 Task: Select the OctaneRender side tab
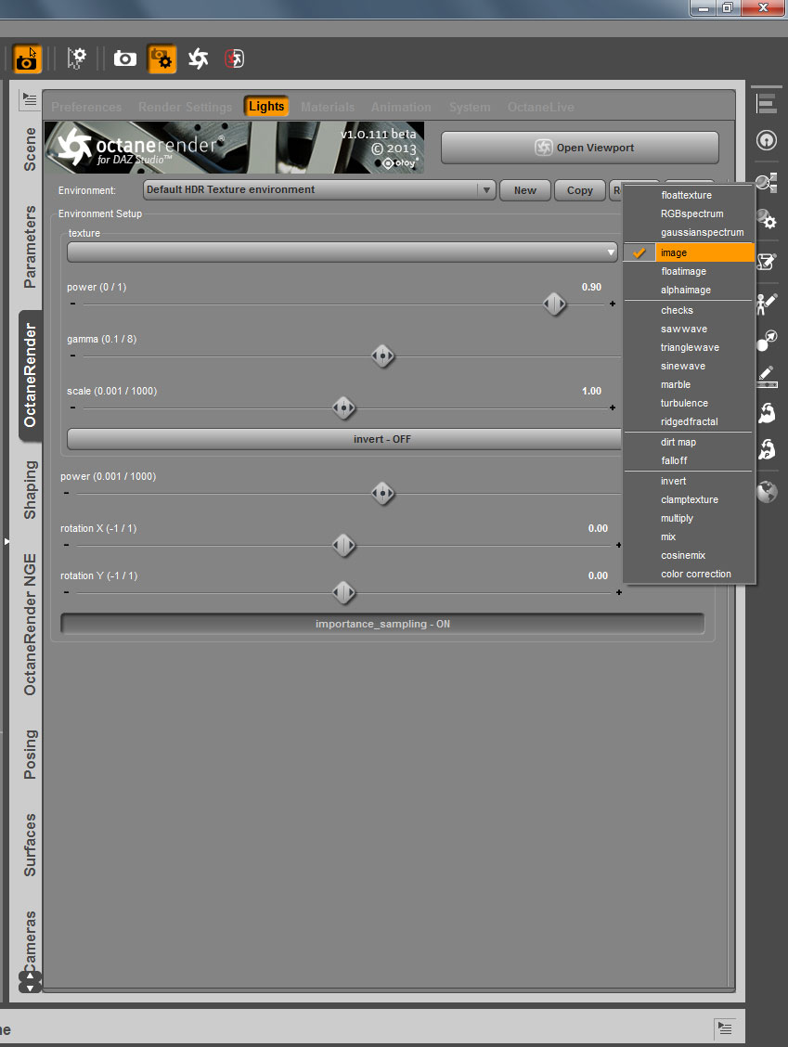point(30,375)
